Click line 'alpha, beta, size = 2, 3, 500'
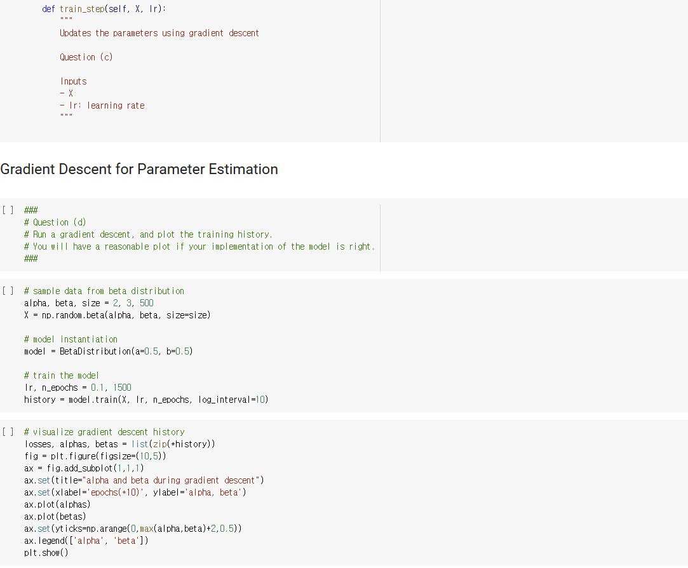 pos(89,303)
